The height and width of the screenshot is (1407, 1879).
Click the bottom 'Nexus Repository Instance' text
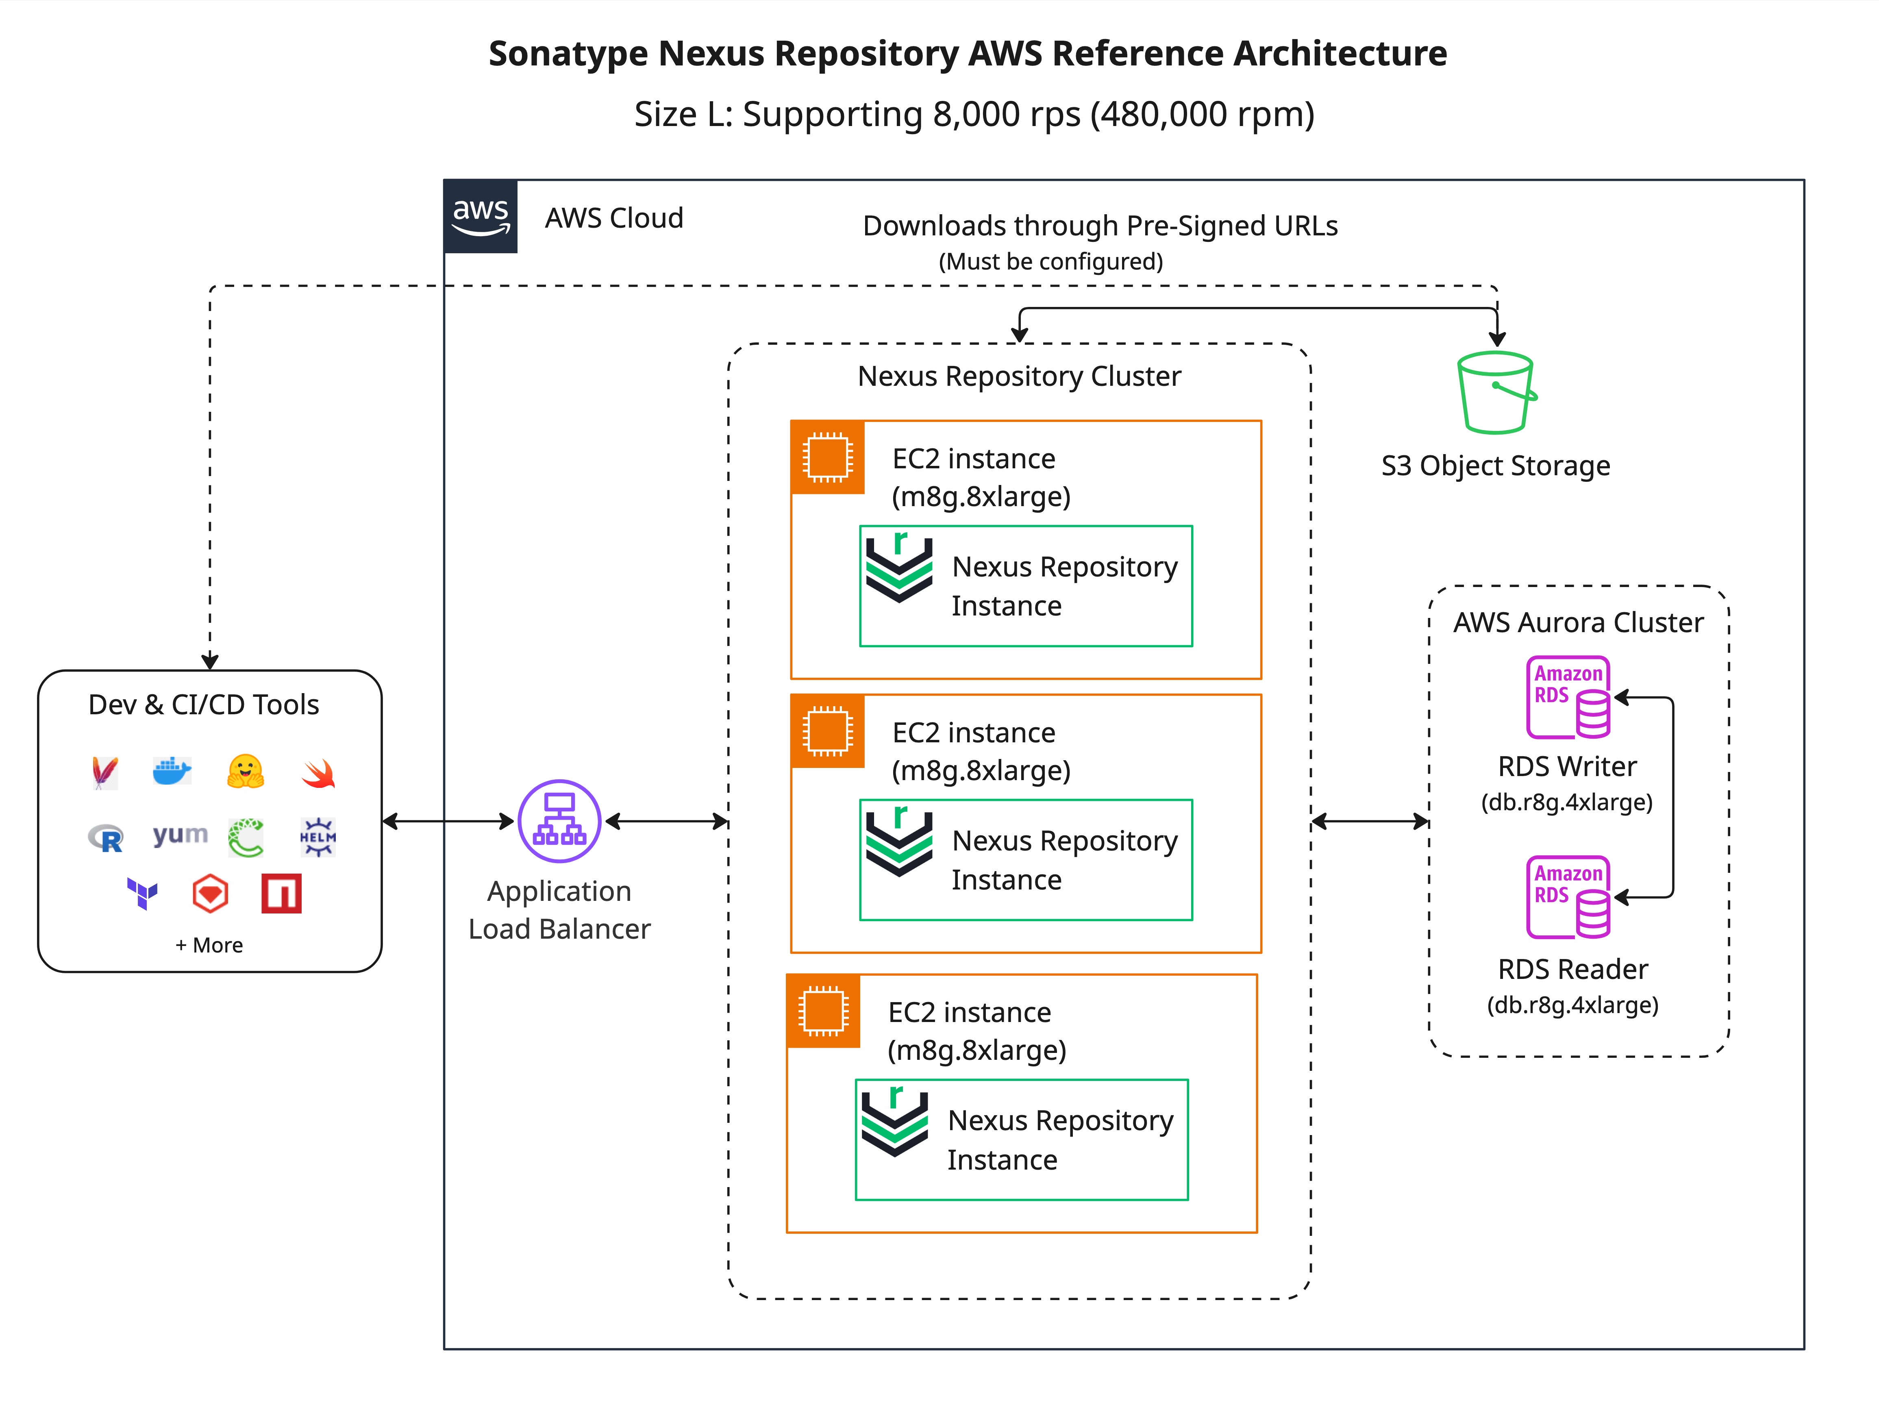coord(1060,1140)
